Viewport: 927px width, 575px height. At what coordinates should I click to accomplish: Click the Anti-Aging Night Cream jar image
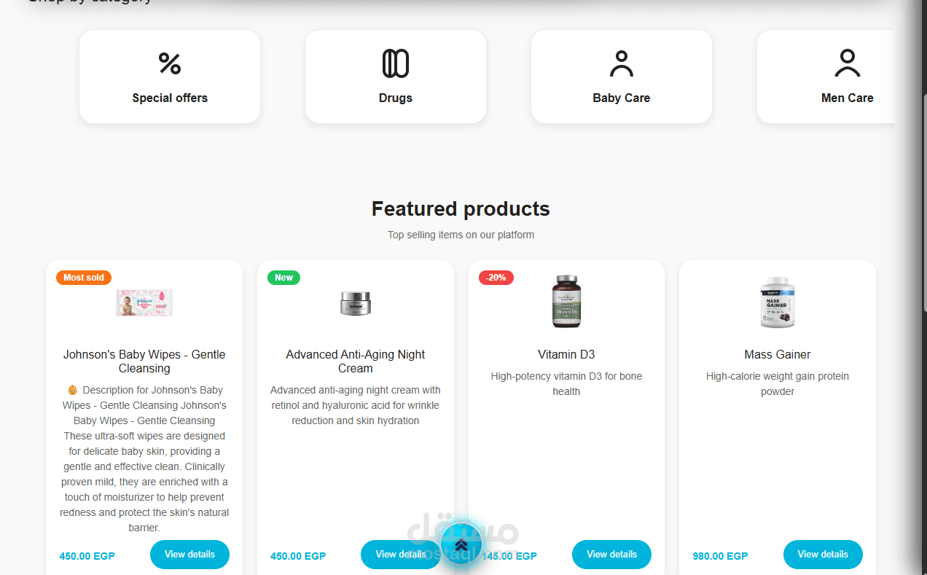356,302
